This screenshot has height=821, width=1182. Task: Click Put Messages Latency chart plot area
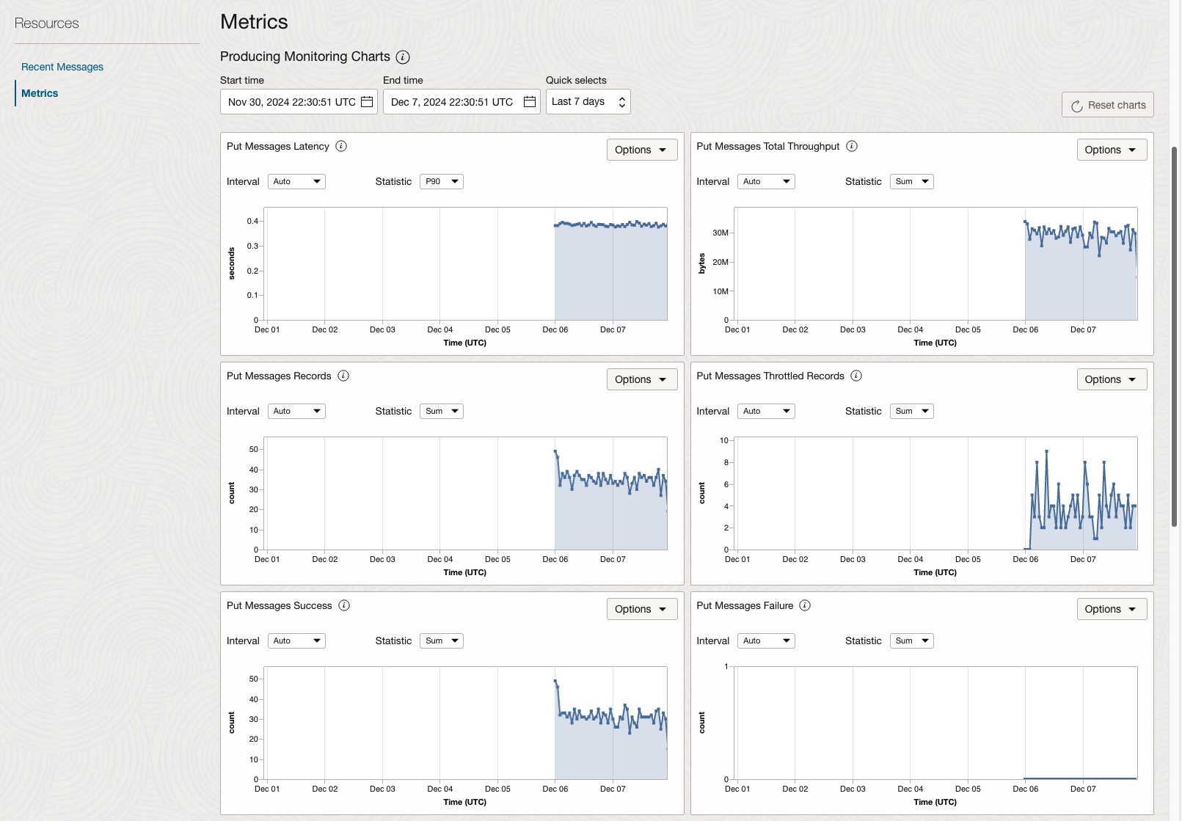pos(465,264)
